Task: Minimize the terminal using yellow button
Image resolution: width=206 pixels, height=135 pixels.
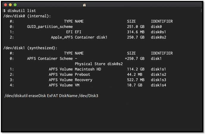Action: [x=10, y=5]
